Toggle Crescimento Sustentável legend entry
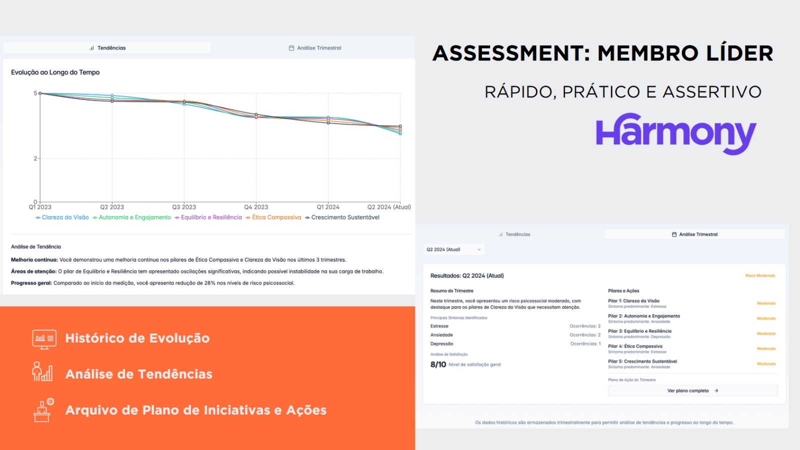800x450 pixels. [342, 217]
